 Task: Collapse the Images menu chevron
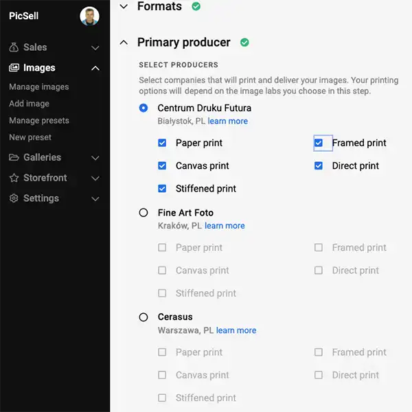pyautogui.click(x=95, y=68)
